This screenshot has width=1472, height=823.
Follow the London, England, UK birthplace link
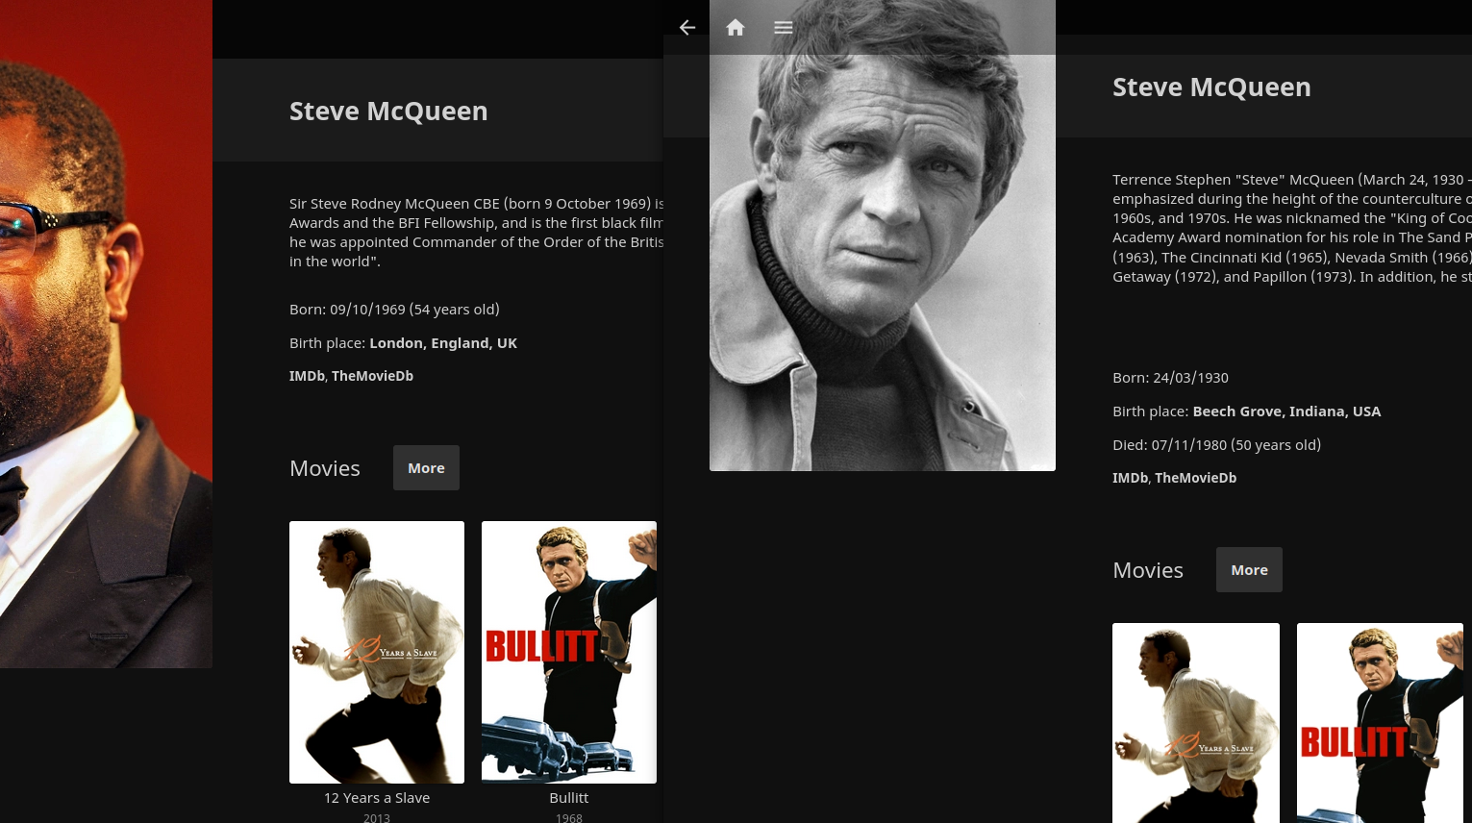coord(443,343)
